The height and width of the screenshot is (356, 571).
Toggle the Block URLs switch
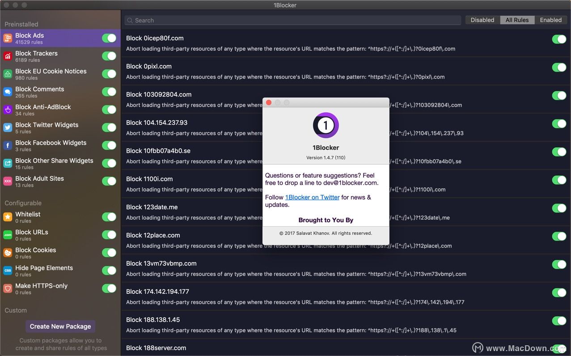109,235
